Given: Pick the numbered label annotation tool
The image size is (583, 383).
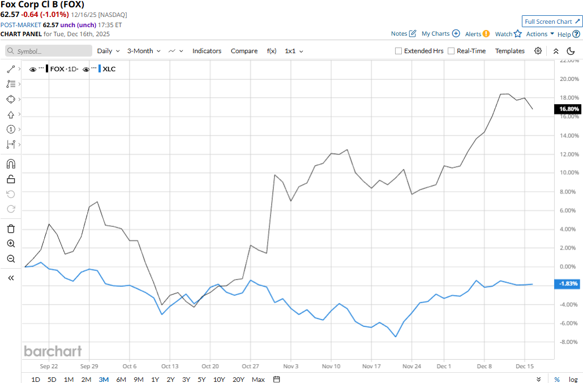Looking at the screenshot, I should tap(11, 130).
